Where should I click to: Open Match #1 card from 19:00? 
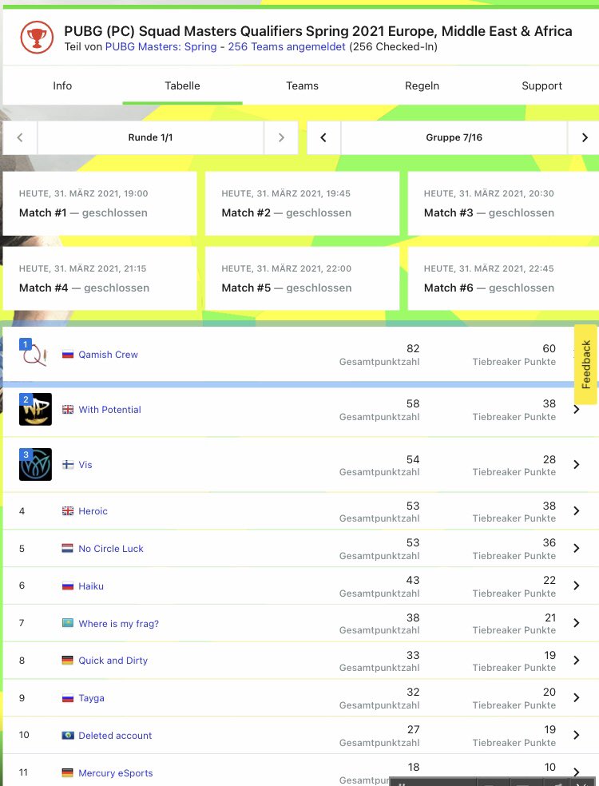(x=100, y=204)
